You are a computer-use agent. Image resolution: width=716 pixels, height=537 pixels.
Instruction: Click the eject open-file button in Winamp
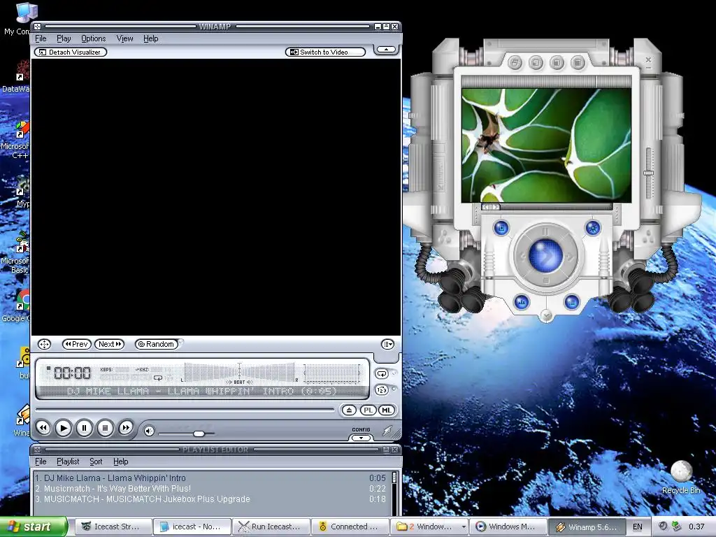(x=350, y=410)
